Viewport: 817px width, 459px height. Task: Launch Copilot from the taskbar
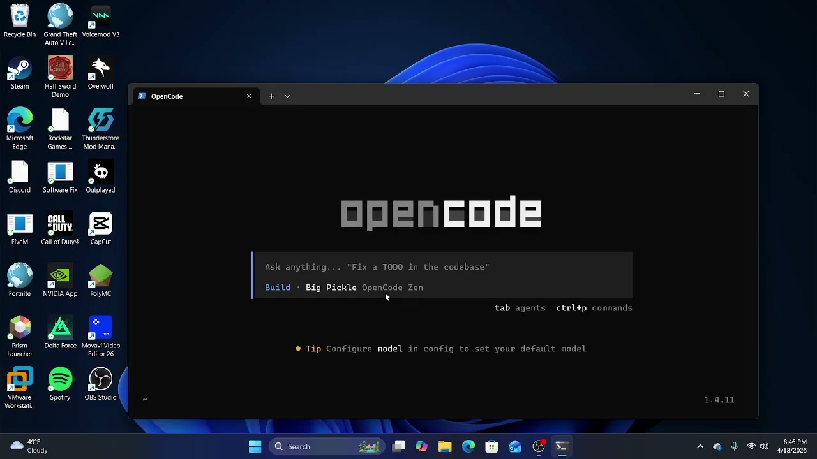(x=421, y=446)
